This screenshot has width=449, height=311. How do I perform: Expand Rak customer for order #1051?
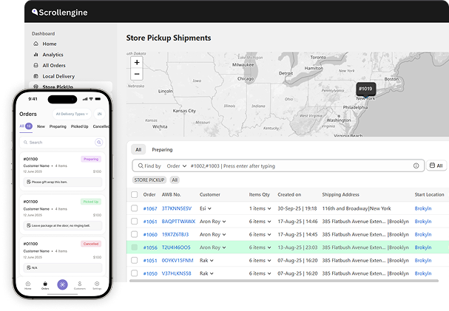212,261
